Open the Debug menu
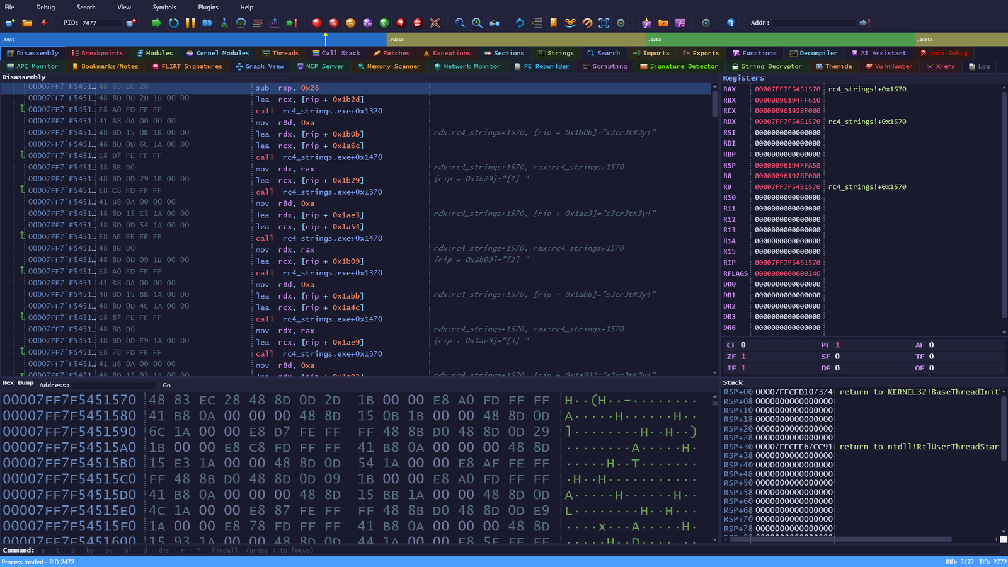Viewport: 1008px width, 567px height. [45, 8]
